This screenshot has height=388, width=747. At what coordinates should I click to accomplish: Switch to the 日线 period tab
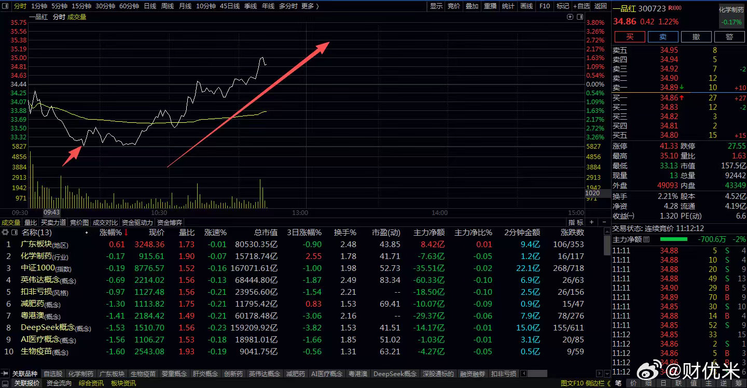coord(149,6)
